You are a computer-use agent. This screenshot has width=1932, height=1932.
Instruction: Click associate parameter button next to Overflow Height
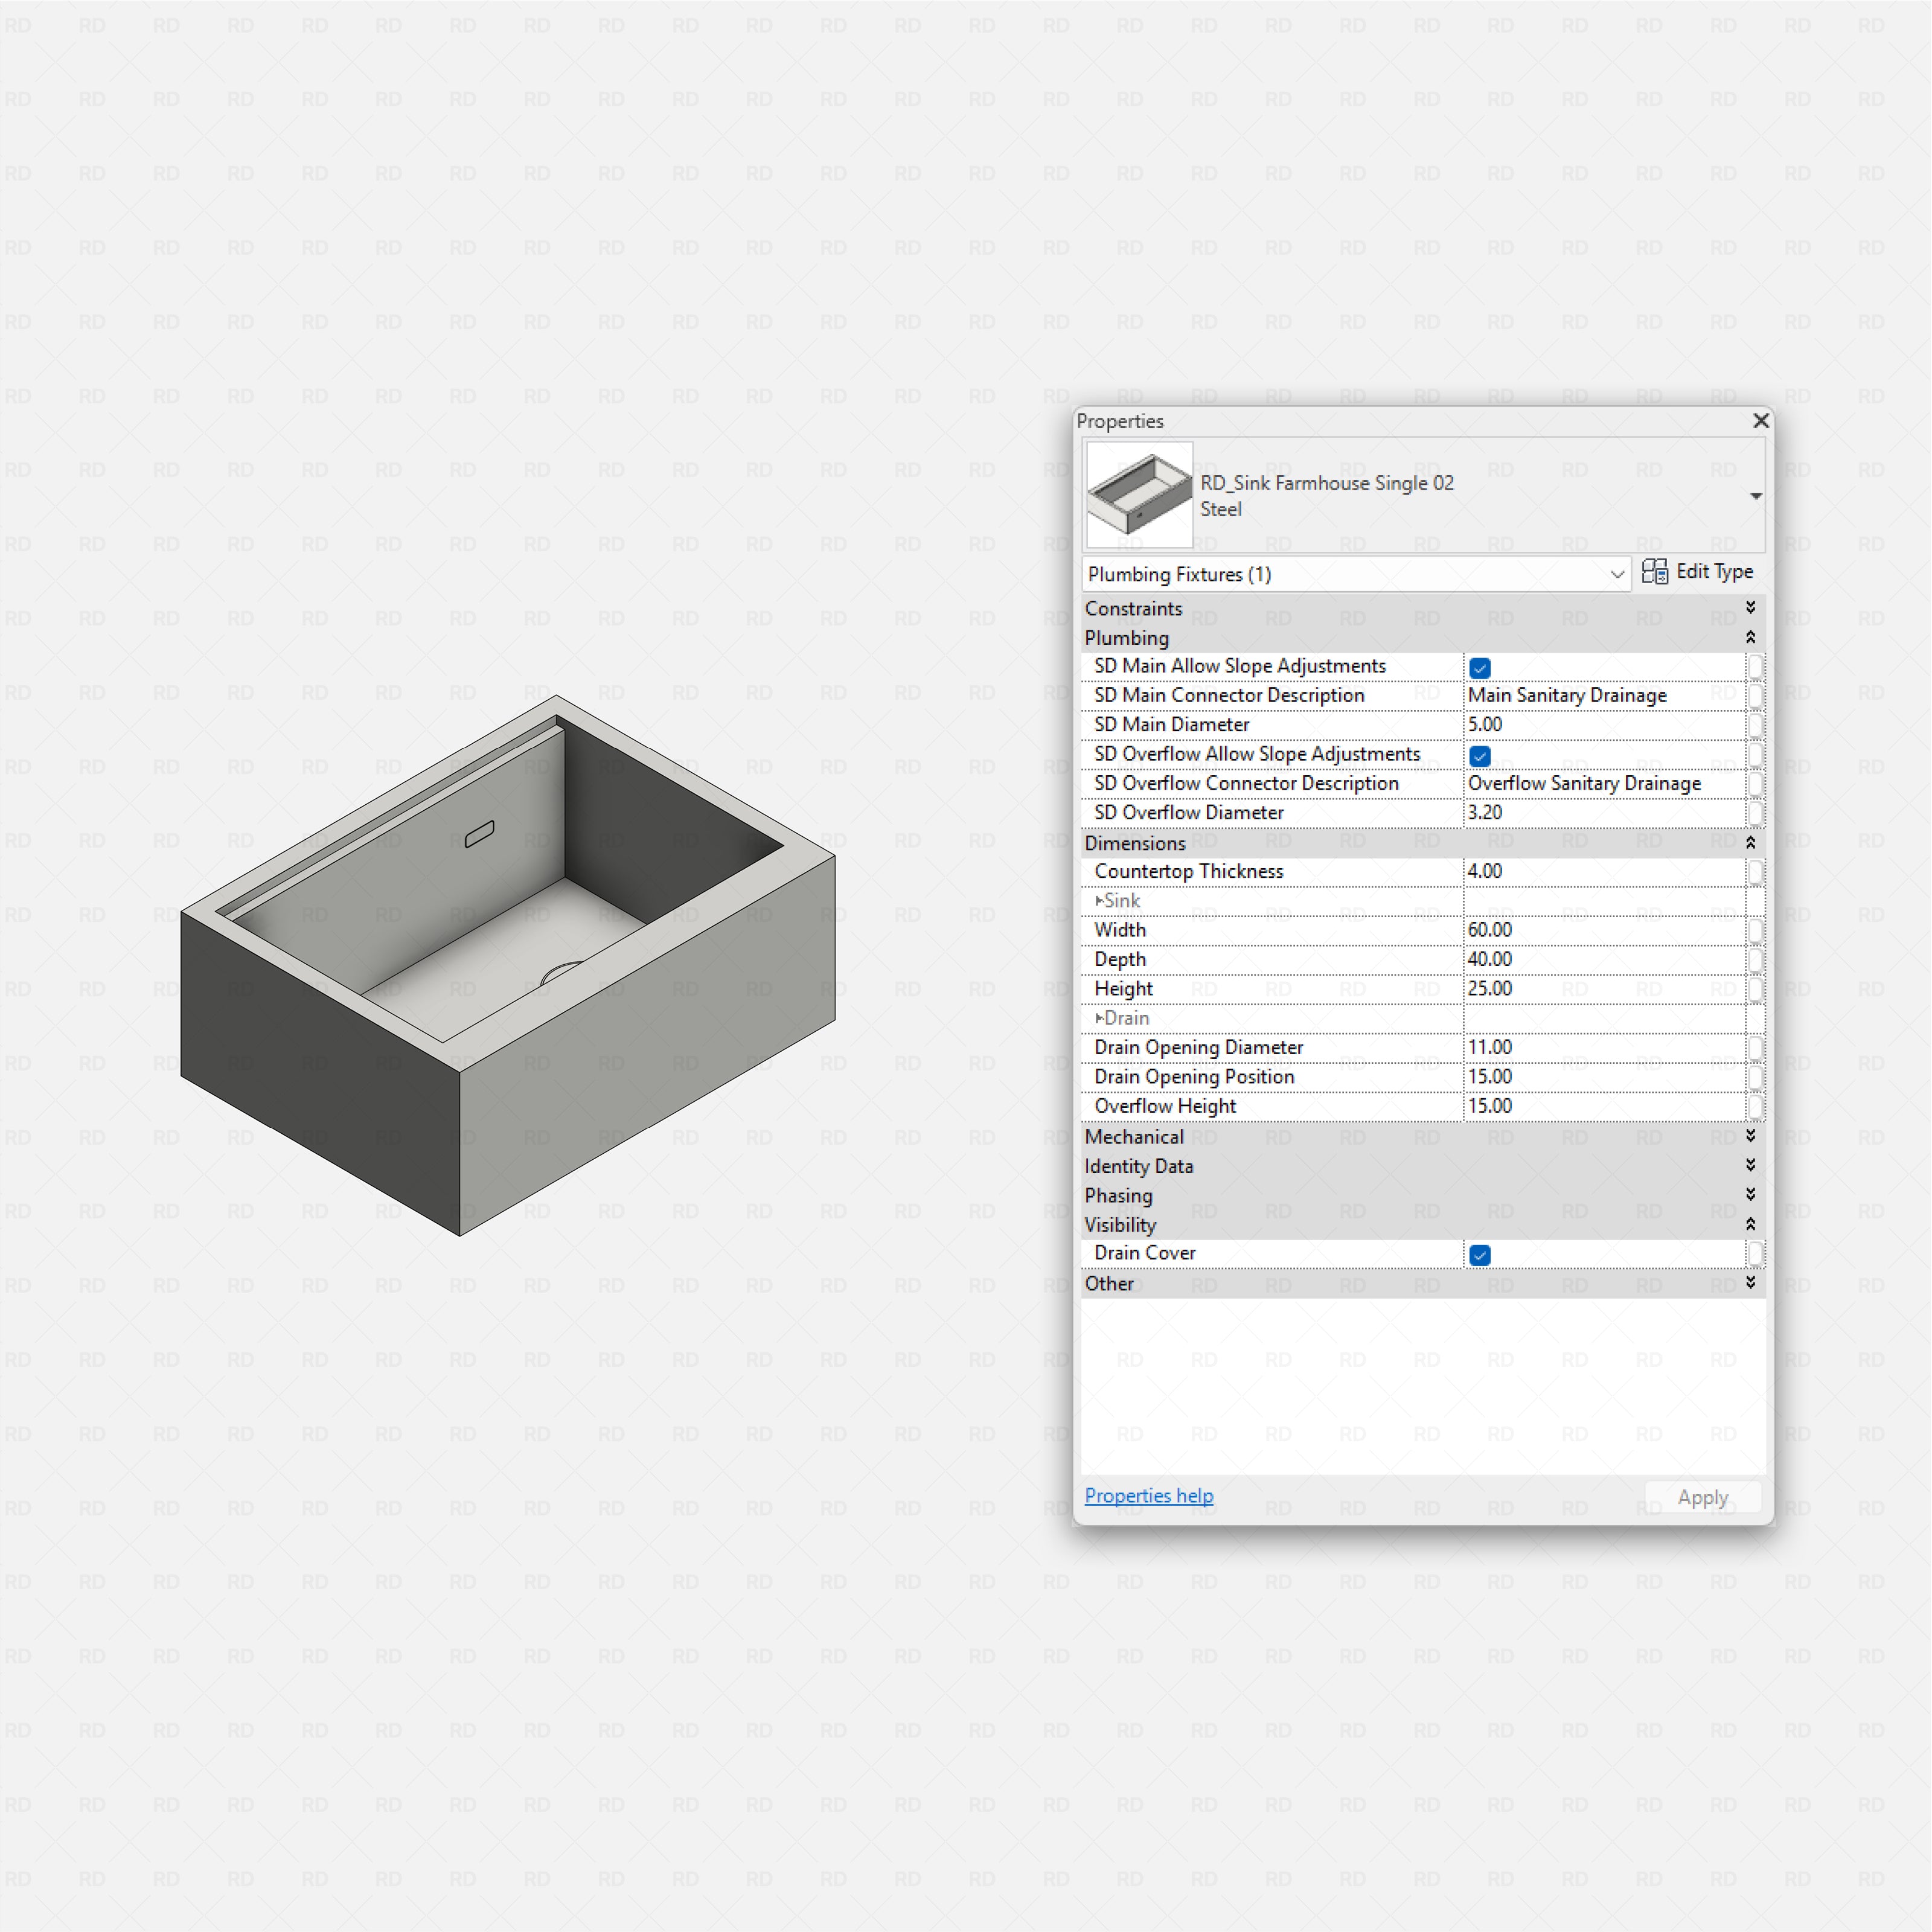point(1757,1107)
